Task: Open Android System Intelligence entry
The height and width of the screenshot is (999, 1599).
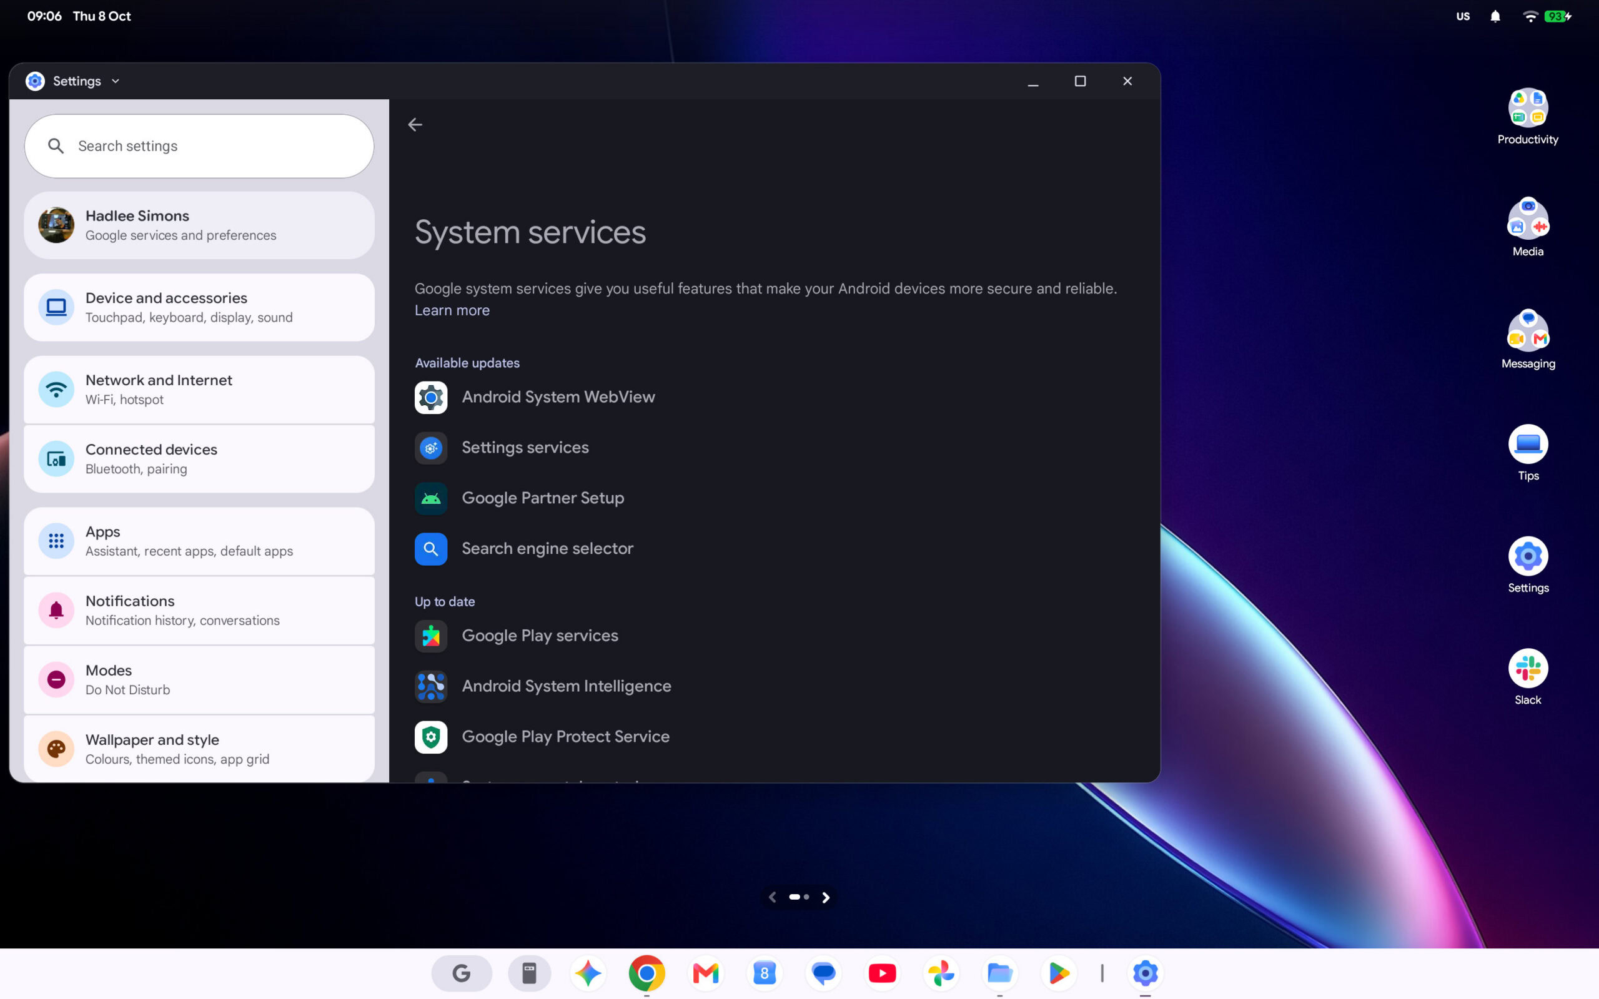Action: pos(773,686)
